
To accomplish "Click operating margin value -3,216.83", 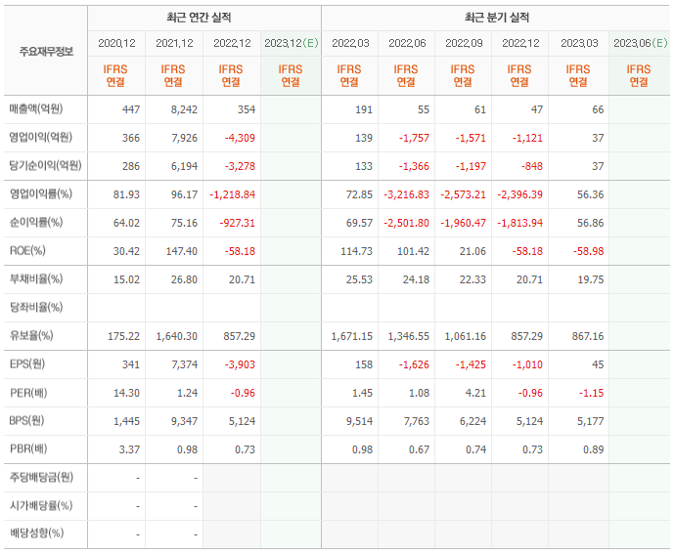I will point(407,194).
